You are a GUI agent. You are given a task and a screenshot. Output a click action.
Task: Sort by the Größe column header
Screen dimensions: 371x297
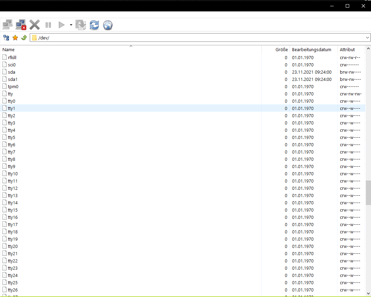281,50
